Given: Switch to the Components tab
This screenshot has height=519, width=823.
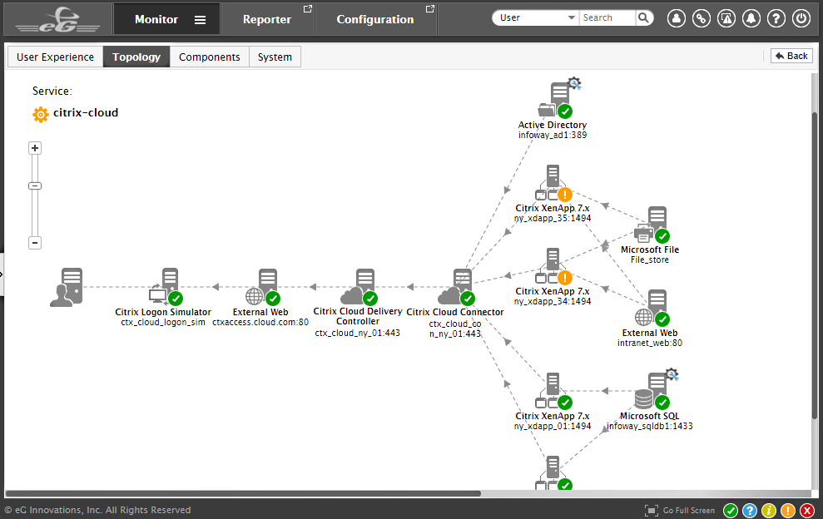Looking at the screenshot, I should (x=210, y=57).
